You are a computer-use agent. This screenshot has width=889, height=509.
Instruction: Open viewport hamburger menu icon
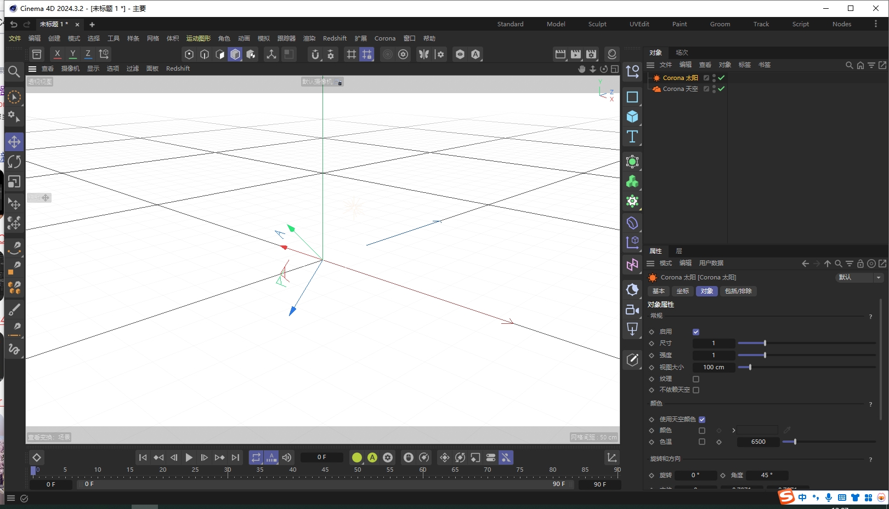coord(32,68)
